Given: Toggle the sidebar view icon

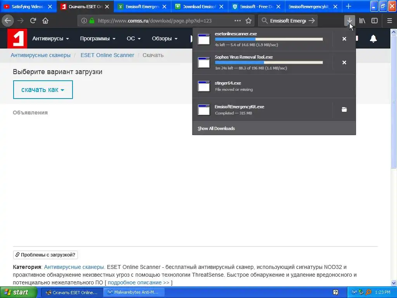Looking at the screenshot, I should point(375,21).
